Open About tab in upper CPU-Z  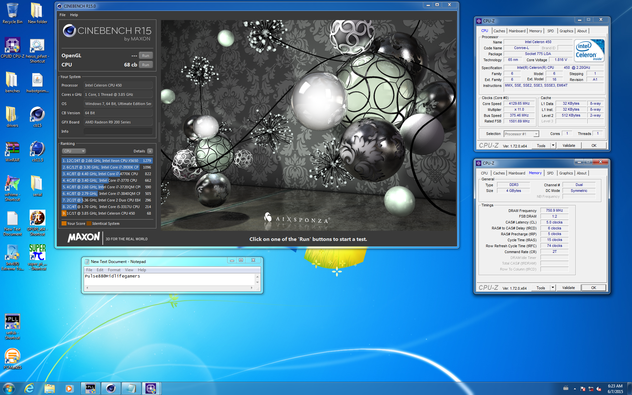tap(582, 31)
